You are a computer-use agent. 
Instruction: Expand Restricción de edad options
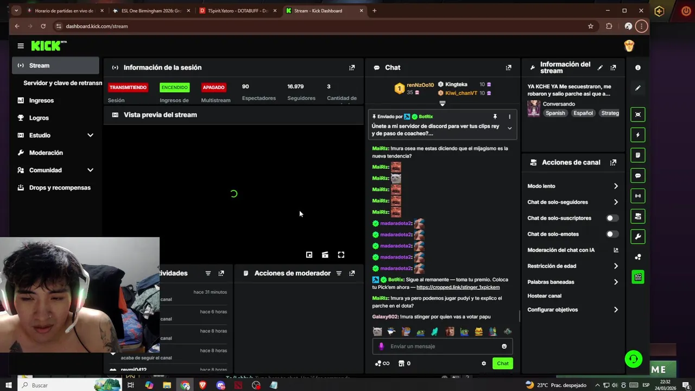(616, 266)
